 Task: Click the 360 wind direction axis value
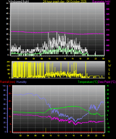click(x=8, y=62)
